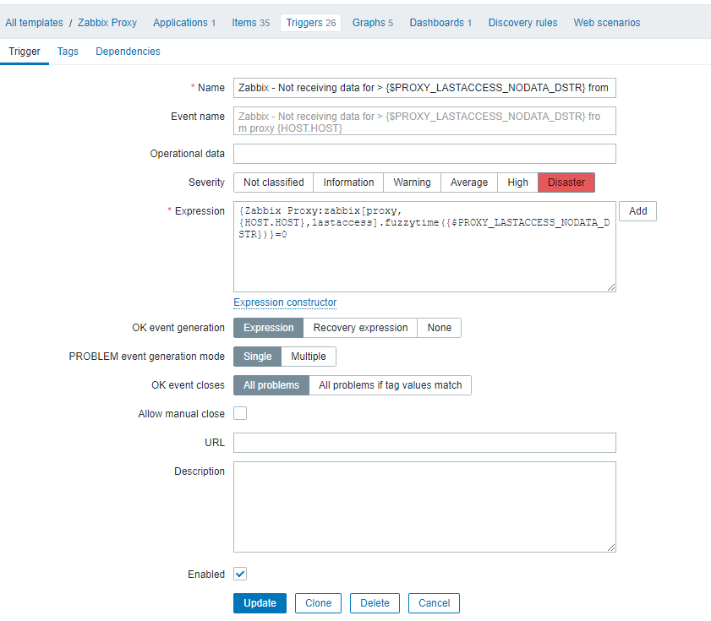Go to Applications tab
This screenshot has width=711, height=621.
[x=184, y=23]
